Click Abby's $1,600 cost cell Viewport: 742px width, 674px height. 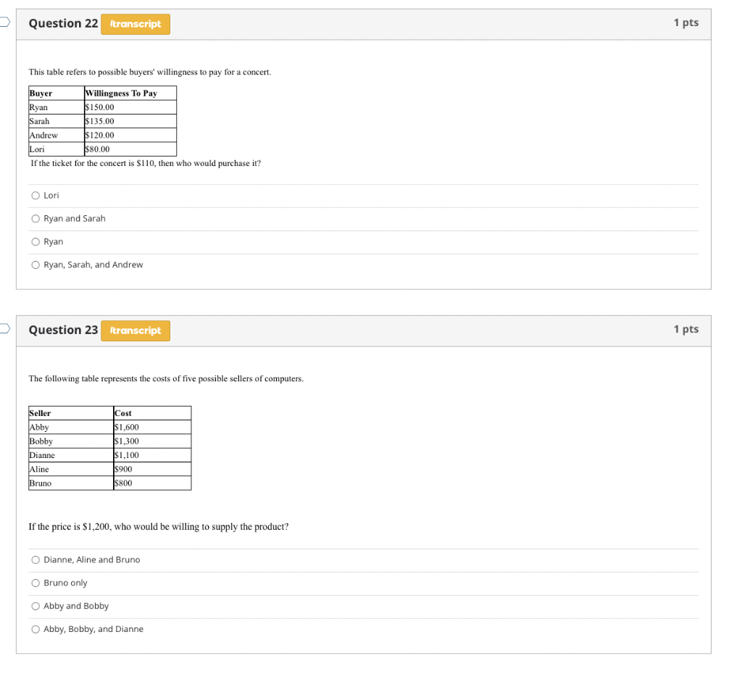(x=152, y=428)
